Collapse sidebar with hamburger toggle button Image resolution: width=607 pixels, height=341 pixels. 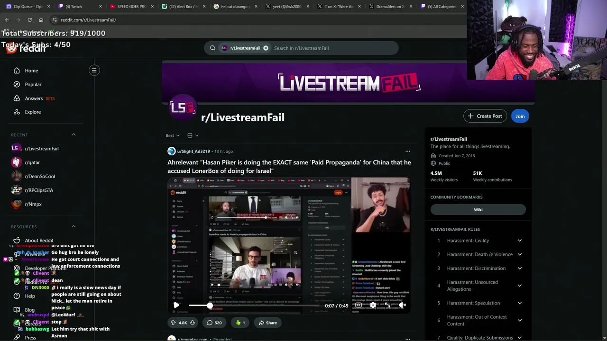pyautogui.click(x=94, y=71)
